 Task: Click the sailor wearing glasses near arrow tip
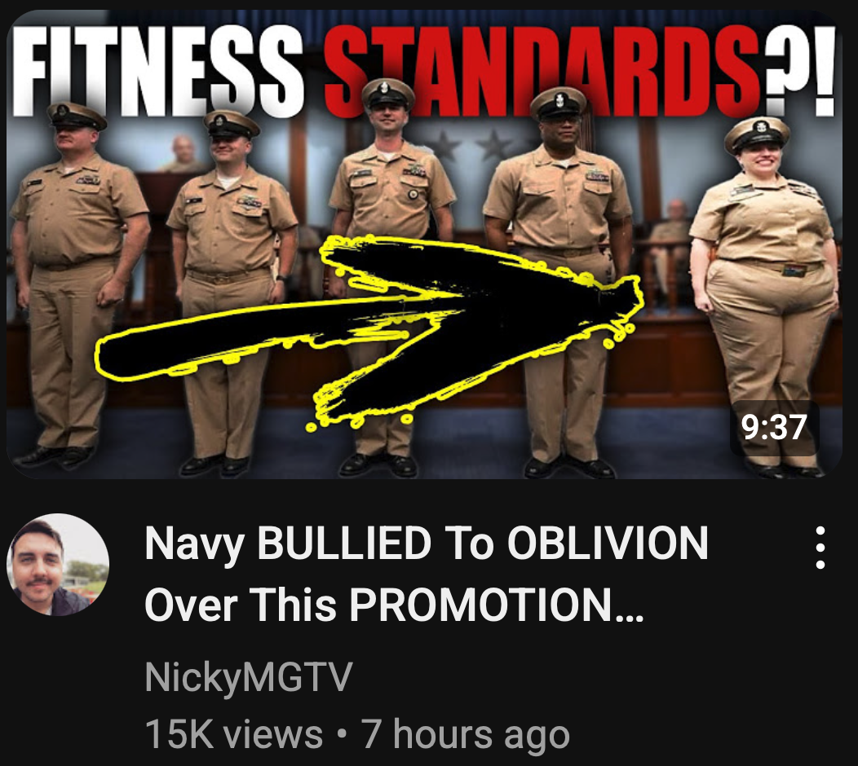pos(558,279)
